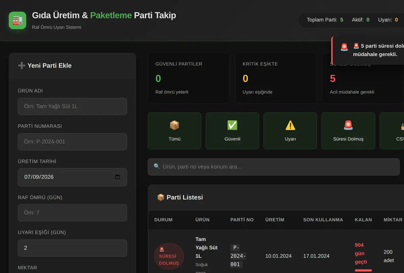404x273 pixels.
Task: Focus the Ürün Adı input field
Action: click(x=72, y=106)
